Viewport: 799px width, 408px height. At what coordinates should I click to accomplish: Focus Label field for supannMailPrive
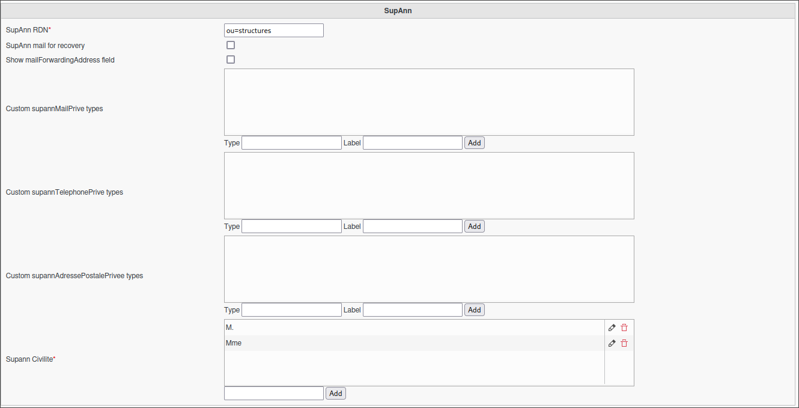413,143
